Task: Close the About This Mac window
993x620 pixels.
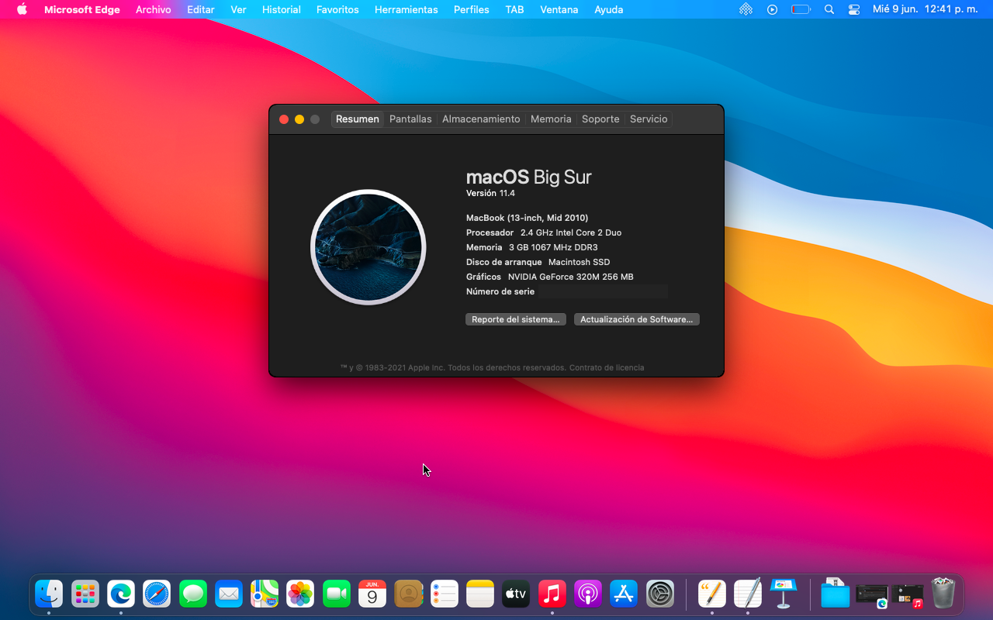Action: (284, 119)
